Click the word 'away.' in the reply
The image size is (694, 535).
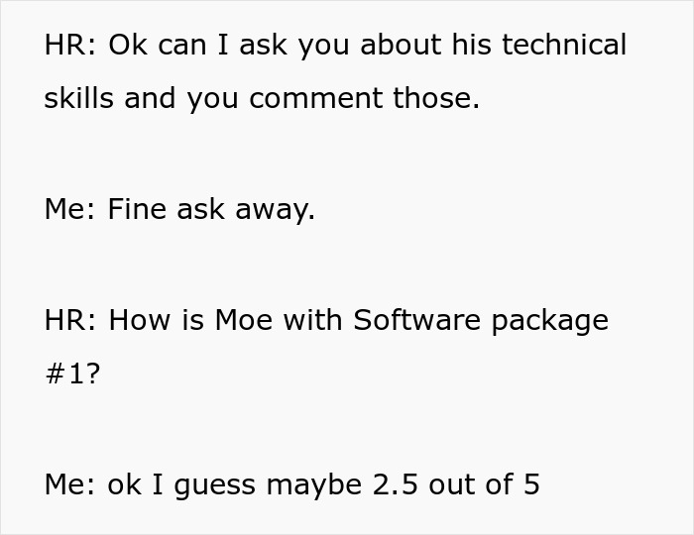tap(275, 210)
